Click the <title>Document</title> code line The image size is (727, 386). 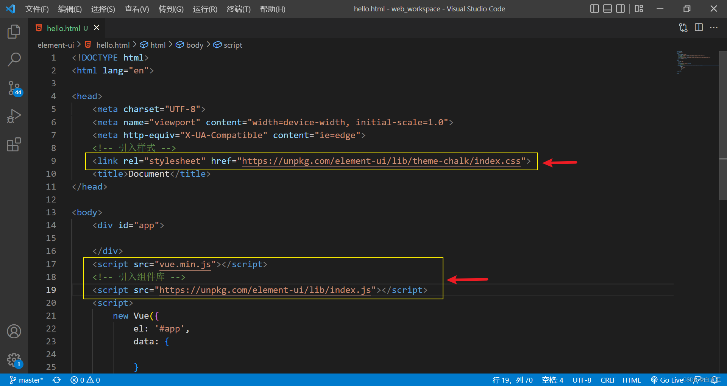pyautogui.click(x=151, y=174)
